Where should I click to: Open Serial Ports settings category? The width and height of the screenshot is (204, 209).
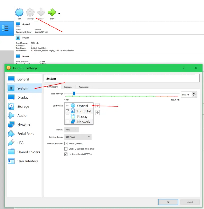(24, 134)
